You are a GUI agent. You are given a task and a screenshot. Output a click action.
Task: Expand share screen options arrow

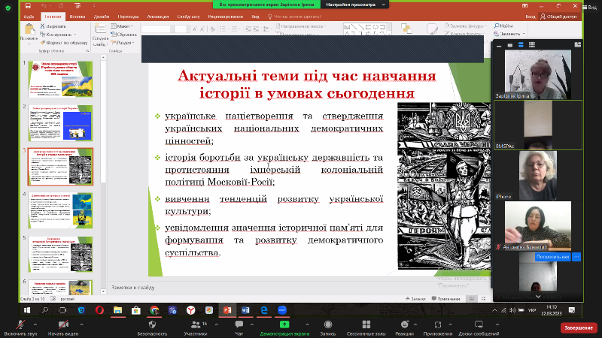[307, 324]
